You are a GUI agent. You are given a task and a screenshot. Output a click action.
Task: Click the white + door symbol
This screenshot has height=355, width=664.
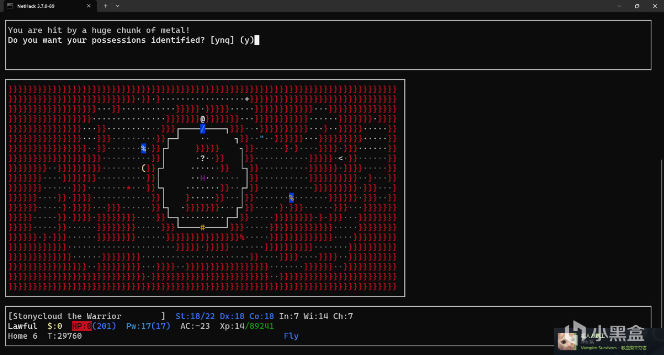(x=247, y=99)
